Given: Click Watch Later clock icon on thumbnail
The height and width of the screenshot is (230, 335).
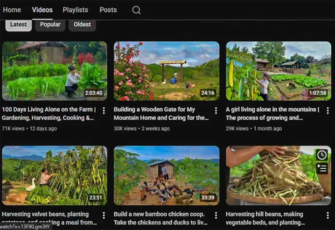Looking at the screenshot, I should pyautogui.click(x=322, y=155).
